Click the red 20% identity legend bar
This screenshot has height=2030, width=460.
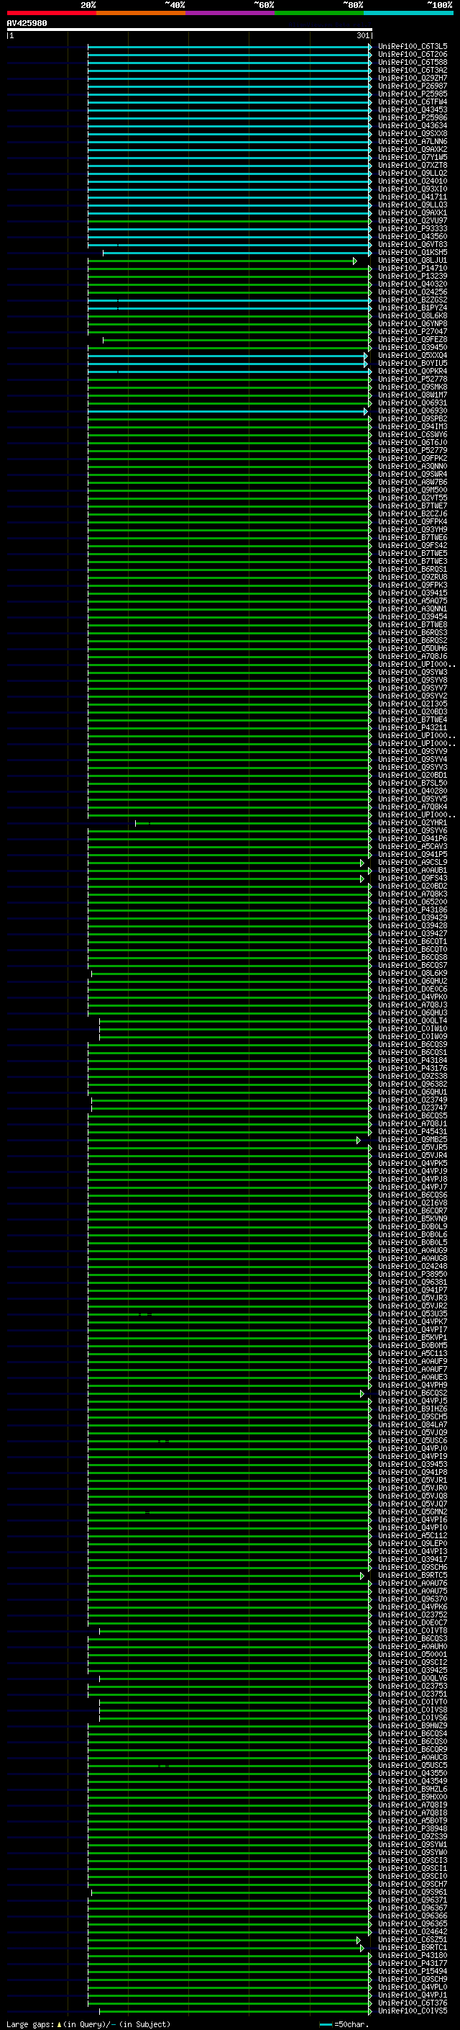coord(51,13)
